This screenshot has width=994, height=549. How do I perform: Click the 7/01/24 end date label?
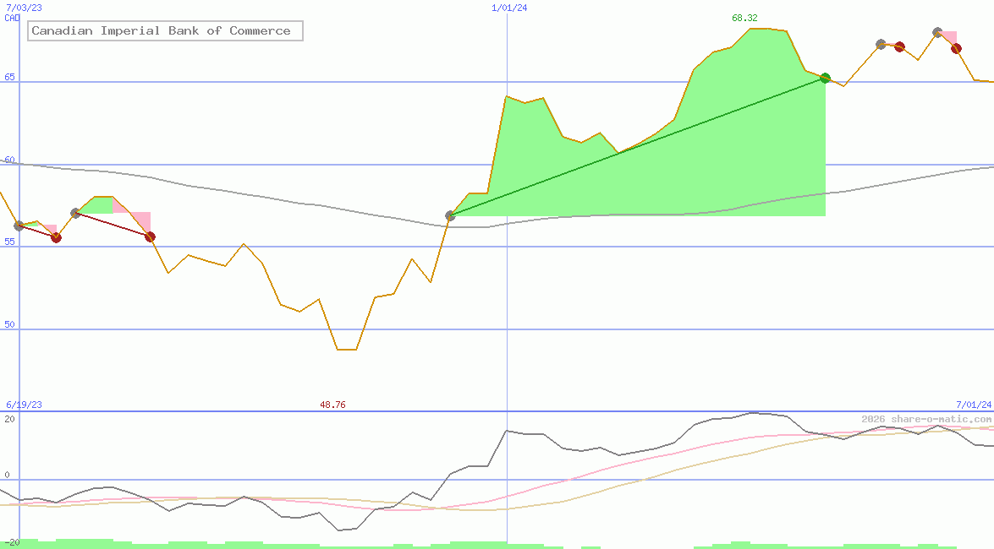point(973,405)
